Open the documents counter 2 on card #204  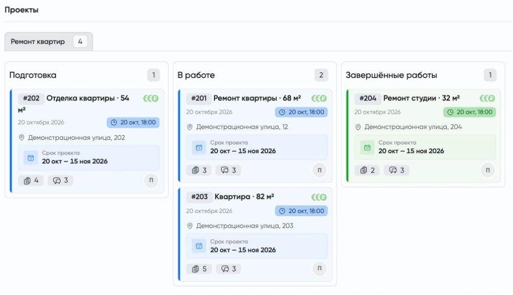(367, 170)
